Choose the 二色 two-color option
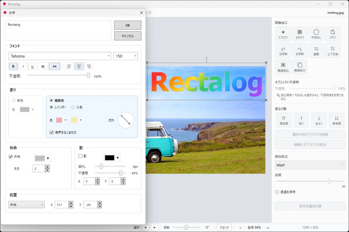This screenshot has height=232, width=349. (x=77, y=107)
